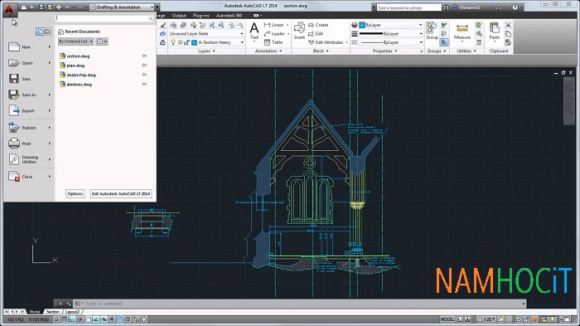Switch to the Open Documents view icon
The width and height of the screenshot is (580, 326).
pyautogui.click(x=48, y=32)
